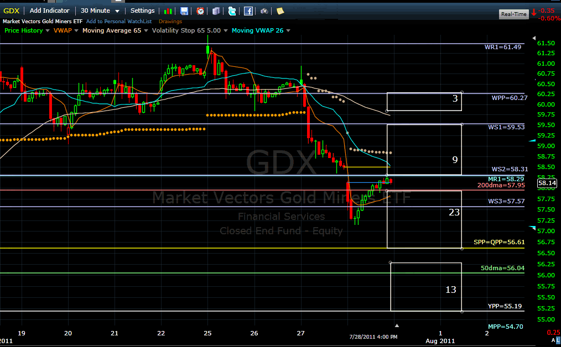
Task: Click the database stack icon
Action: [216, 11]
